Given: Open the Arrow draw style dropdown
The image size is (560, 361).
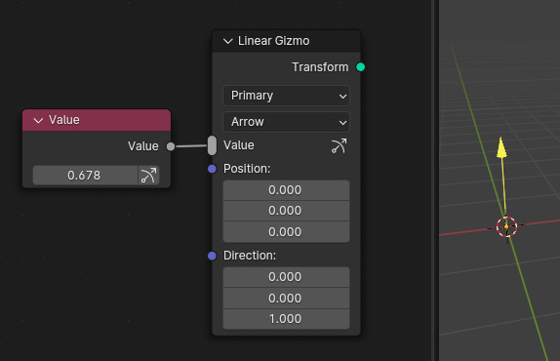Looking at the screenshot, I should click(286, 122).
